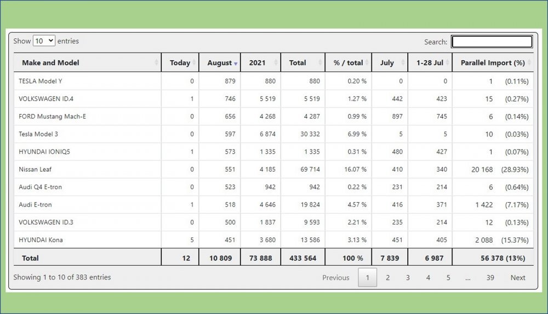Click parallel import 1 422 for Audi E-tron

click(x=484, y=205)
